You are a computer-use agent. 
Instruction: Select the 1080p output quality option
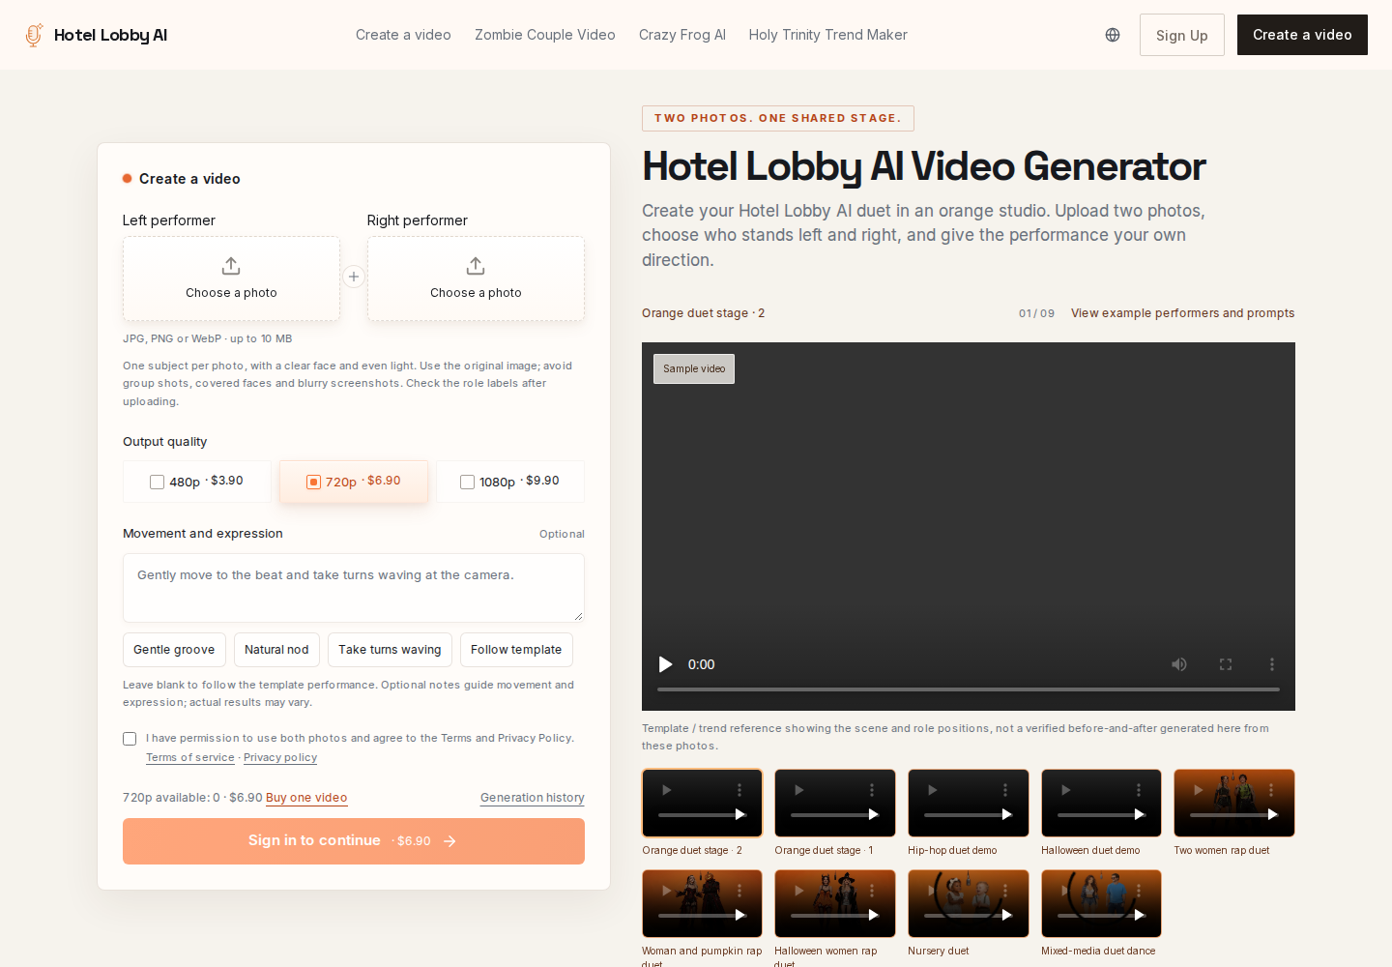510,482
